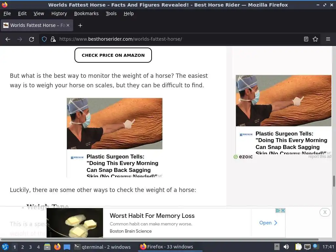View site security lock information
The image size is (336, 252).
click(53, 39)
